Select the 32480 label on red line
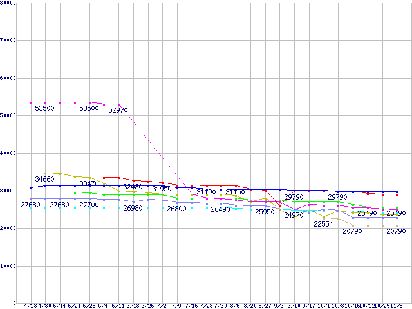 [133, 187]
